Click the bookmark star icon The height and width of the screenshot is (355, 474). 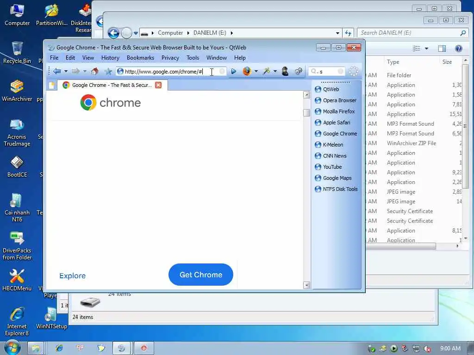[x=108, y=71]
